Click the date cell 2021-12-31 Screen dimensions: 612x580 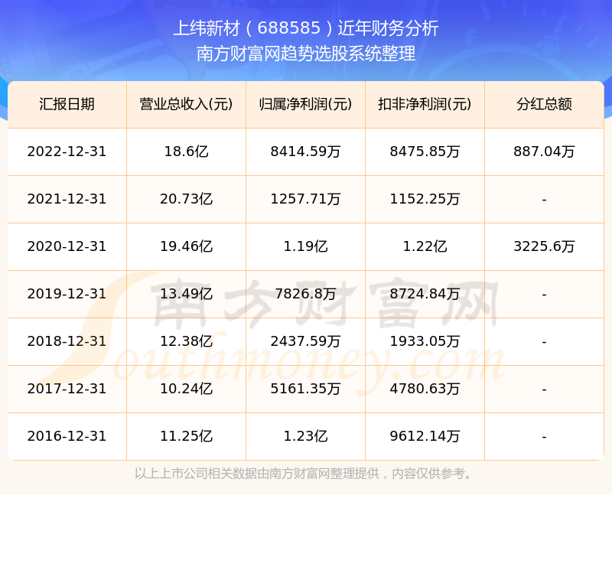coord(67,199)
